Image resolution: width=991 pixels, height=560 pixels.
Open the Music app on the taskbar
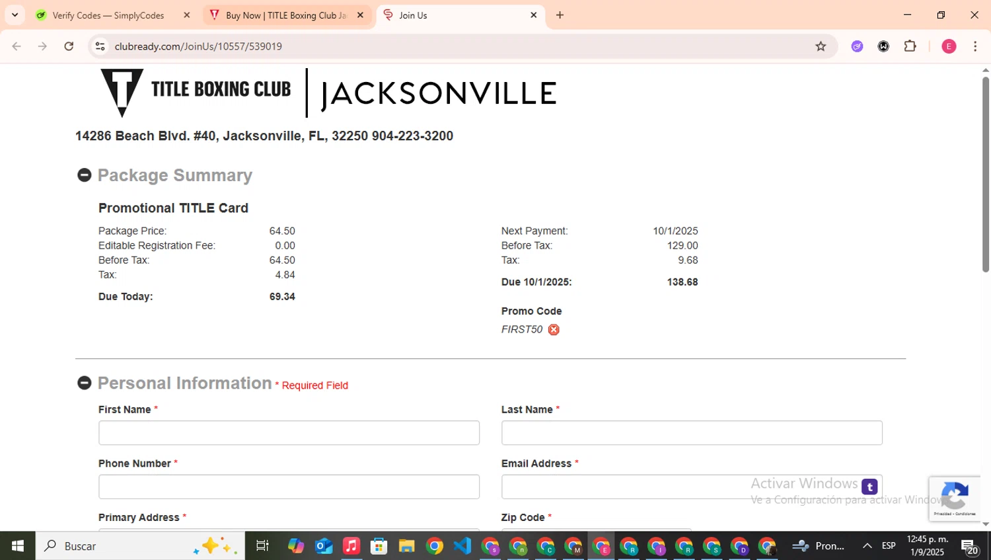pyautogui.click(x=351, y=546)
